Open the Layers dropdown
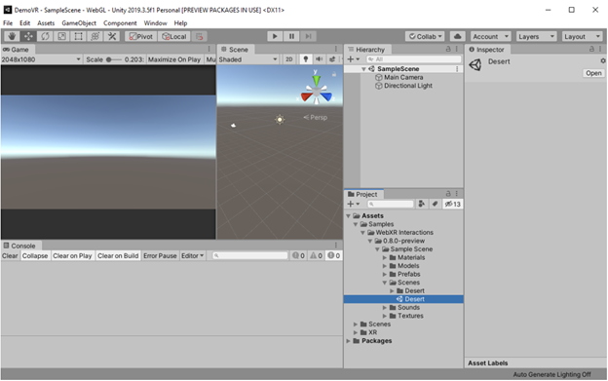This screenshot has width=608, height=381. click(536, 36)
